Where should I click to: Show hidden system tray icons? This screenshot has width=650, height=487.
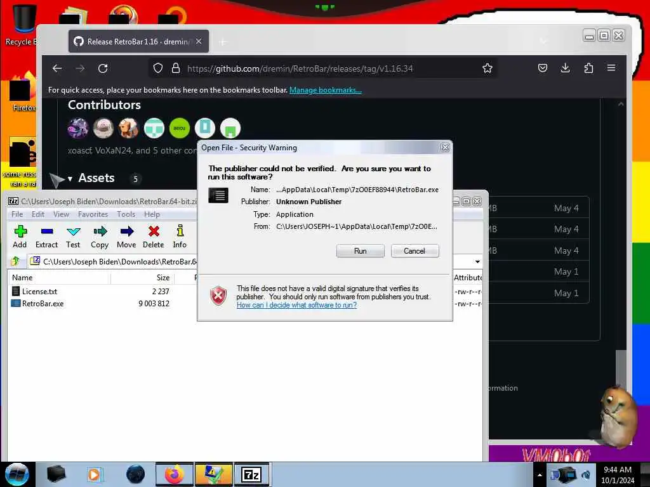540,475
